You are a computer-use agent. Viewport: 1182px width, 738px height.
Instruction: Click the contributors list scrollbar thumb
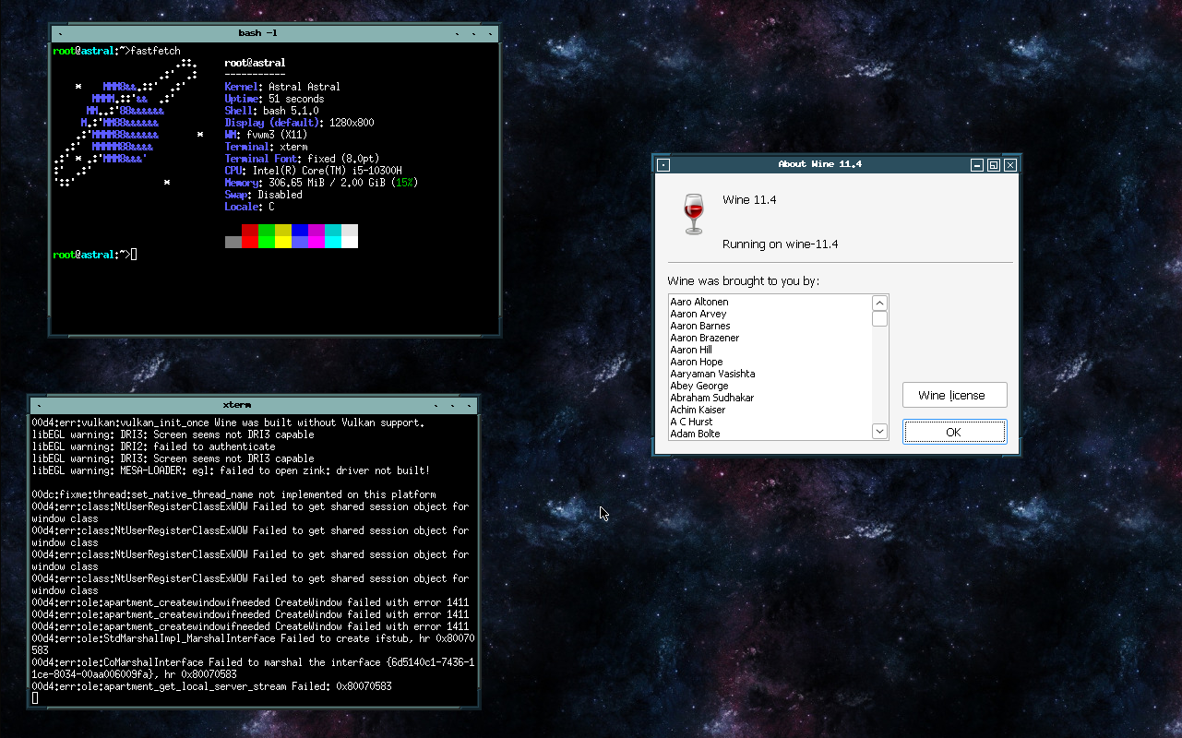879,319
